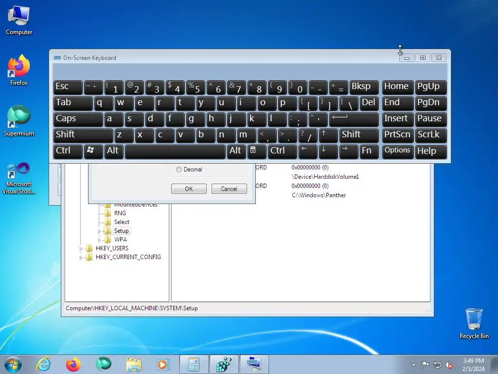Expand the WPA registry key

(99, 240)
